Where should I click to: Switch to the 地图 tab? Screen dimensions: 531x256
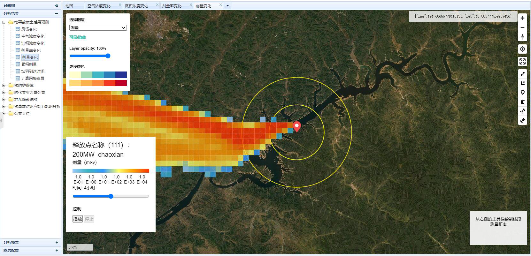coord(69,6)
